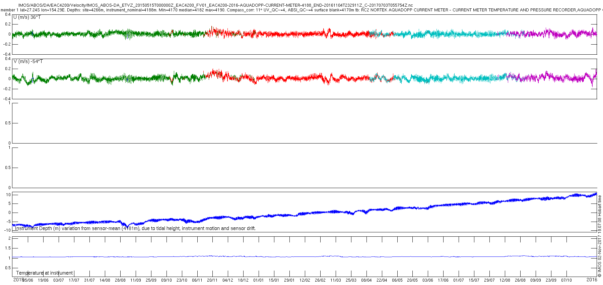603x285 pixels.
Task: Select the '06/11' date tick label
Action: [197, 280]
